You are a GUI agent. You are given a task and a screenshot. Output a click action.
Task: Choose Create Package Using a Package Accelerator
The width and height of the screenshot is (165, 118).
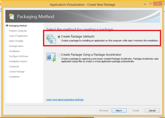tap(59, 55)
